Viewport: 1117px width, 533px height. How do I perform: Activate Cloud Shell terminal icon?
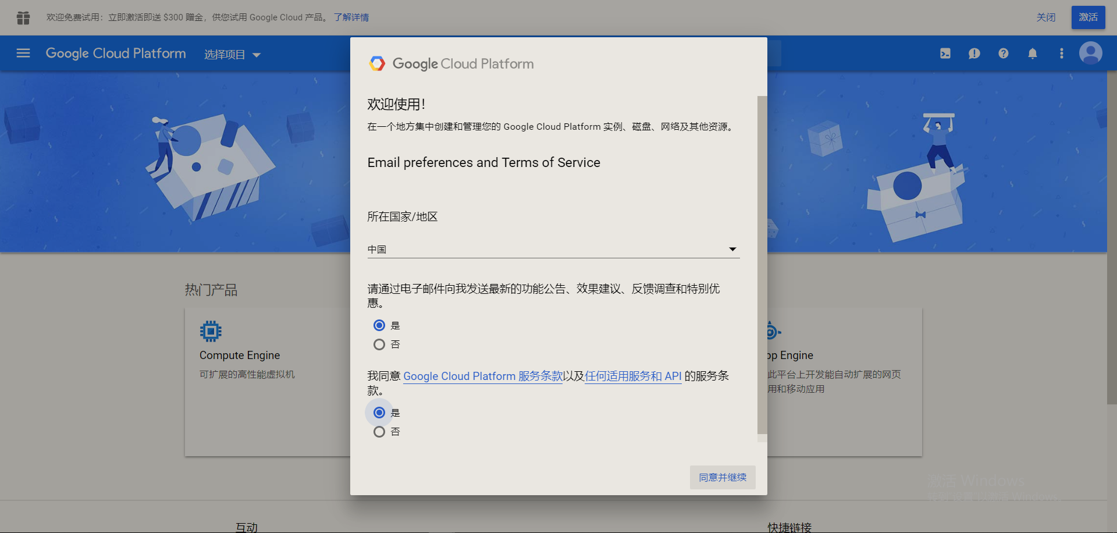pos(945,54)
